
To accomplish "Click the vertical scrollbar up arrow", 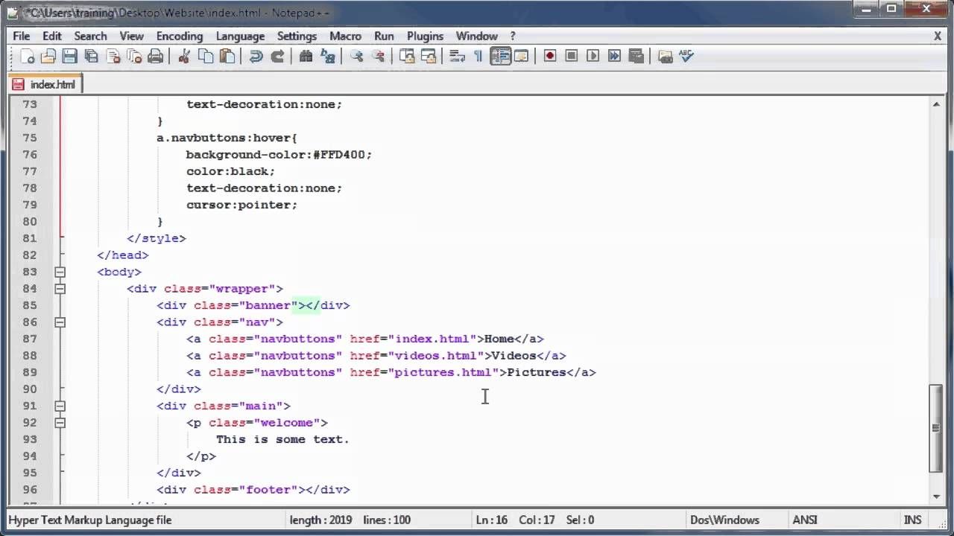I will coord(936,104).
